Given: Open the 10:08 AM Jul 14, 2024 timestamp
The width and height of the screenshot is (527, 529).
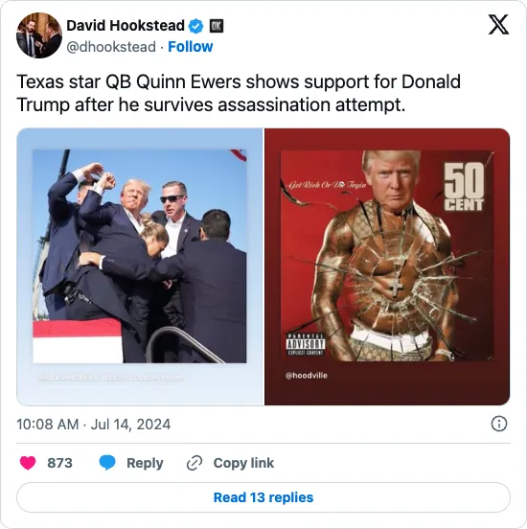Looking at the screenshot, I should (x=94, y=425).
